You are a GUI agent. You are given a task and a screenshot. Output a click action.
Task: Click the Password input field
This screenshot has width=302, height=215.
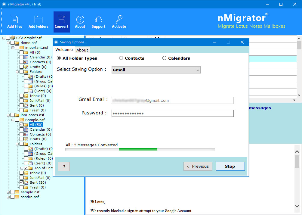coord(173,114)
